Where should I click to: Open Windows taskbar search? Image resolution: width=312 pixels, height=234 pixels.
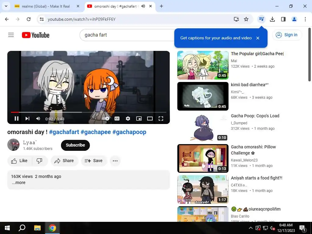click(x=22, y=228)
